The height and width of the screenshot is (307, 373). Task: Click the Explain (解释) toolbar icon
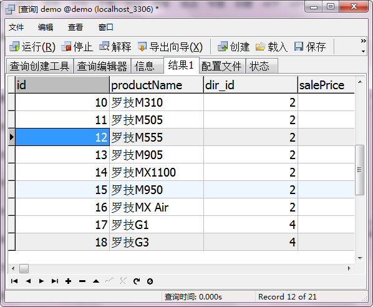coord(104,46)
